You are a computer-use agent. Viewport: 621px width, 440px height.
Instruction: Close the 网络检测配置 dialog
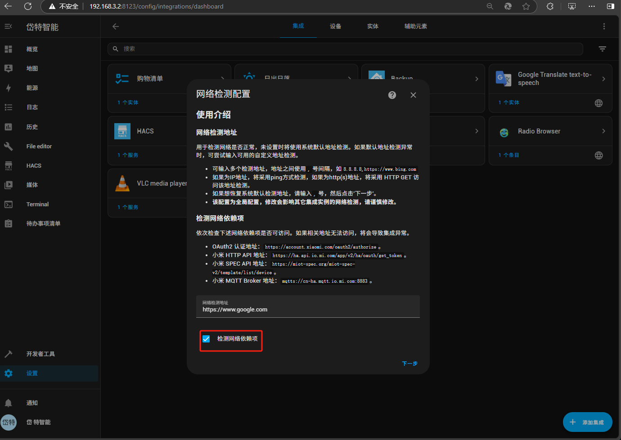[413, 95]
